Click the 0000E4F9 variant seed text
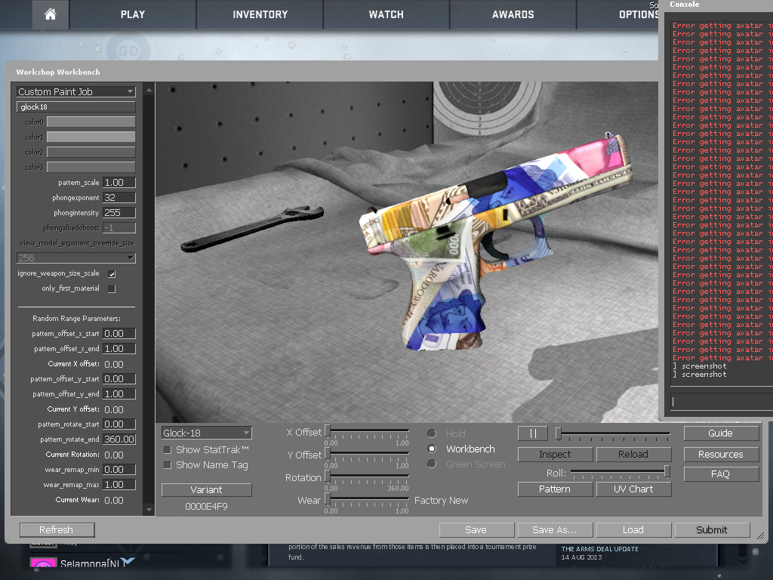The image size is (773, 580). [x=207, y=507]
